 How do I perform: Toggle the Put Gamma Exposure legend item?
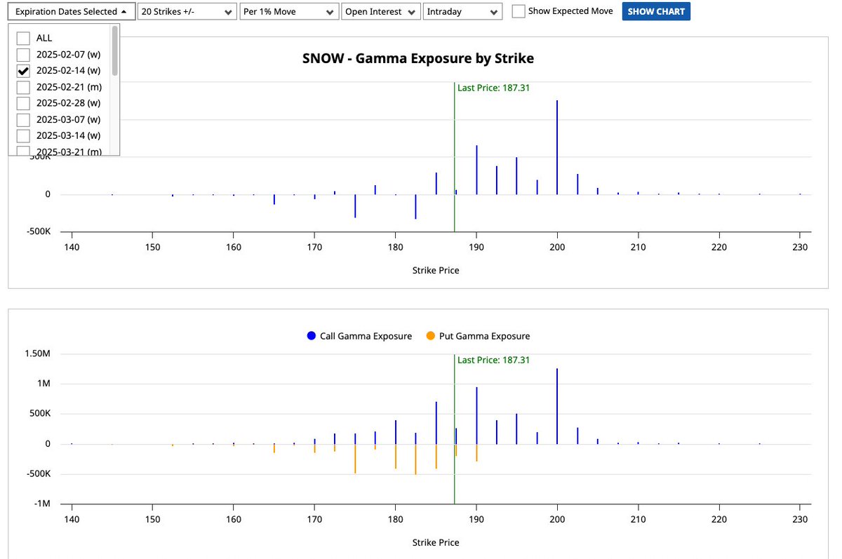[x=477, y=336]
